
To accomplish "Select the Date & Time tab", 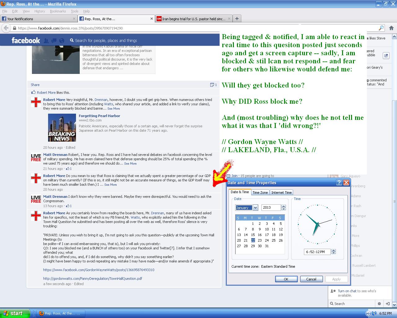I will (x=240, y=192).
